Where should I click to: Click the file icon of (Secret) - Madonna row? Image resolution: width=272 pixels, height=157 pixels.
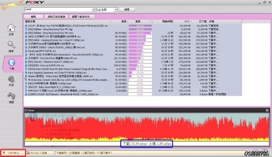pos(26,62)
